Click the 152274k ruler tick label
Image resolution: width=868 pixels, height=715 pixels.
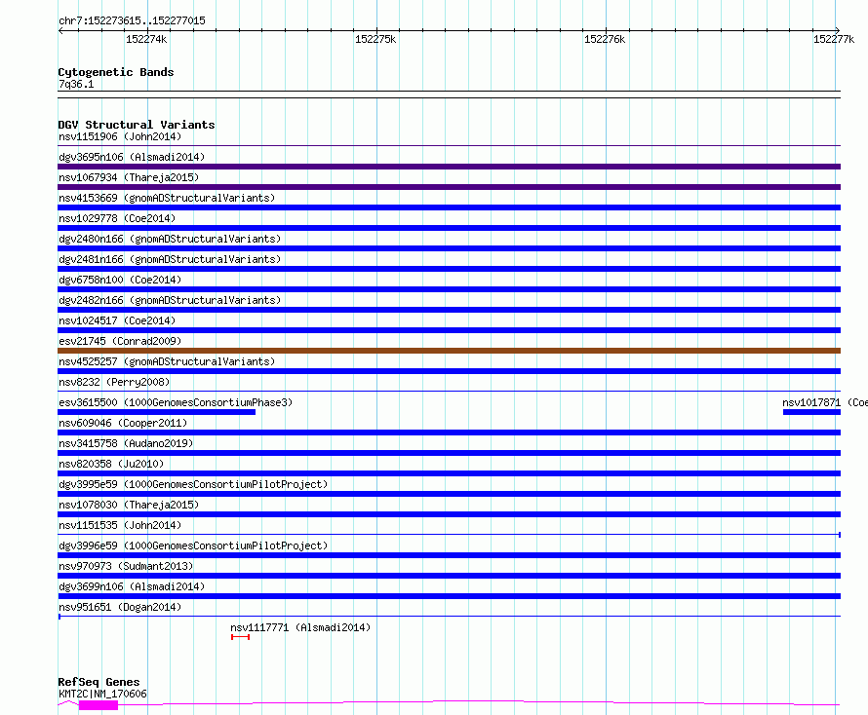[146, 39]
